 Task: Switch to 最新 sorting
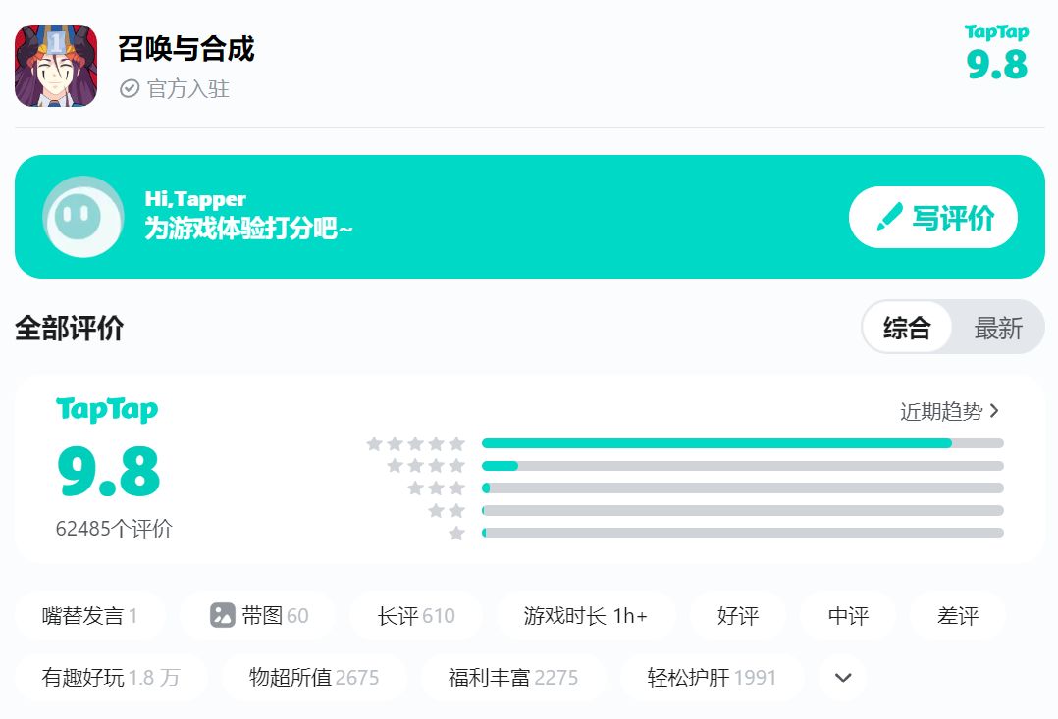click(x=998, y=328)
